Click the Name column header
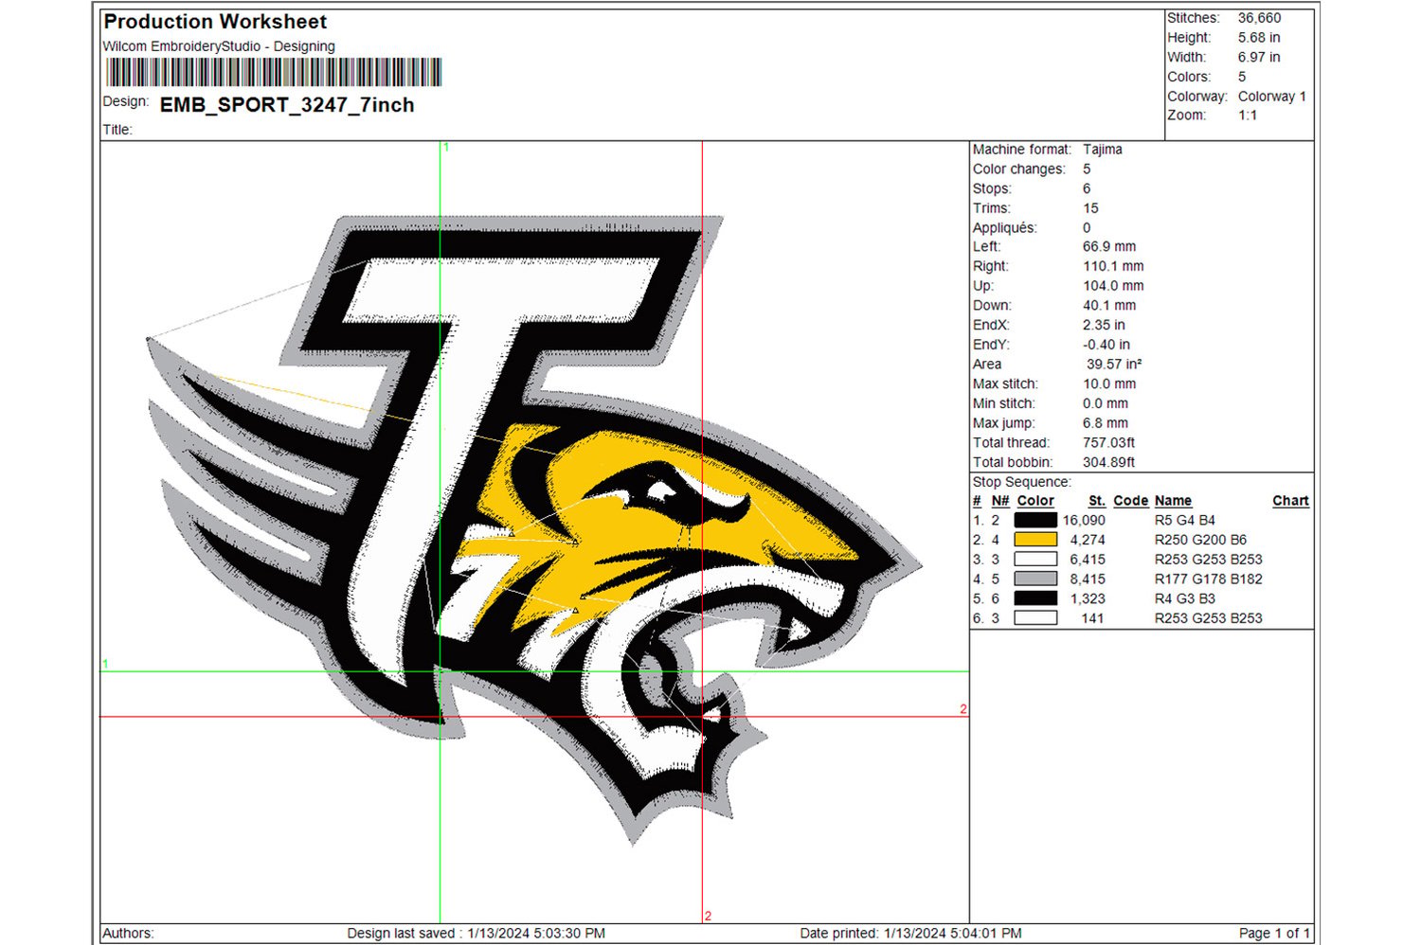1421x945 pixels. (1173, 501)
